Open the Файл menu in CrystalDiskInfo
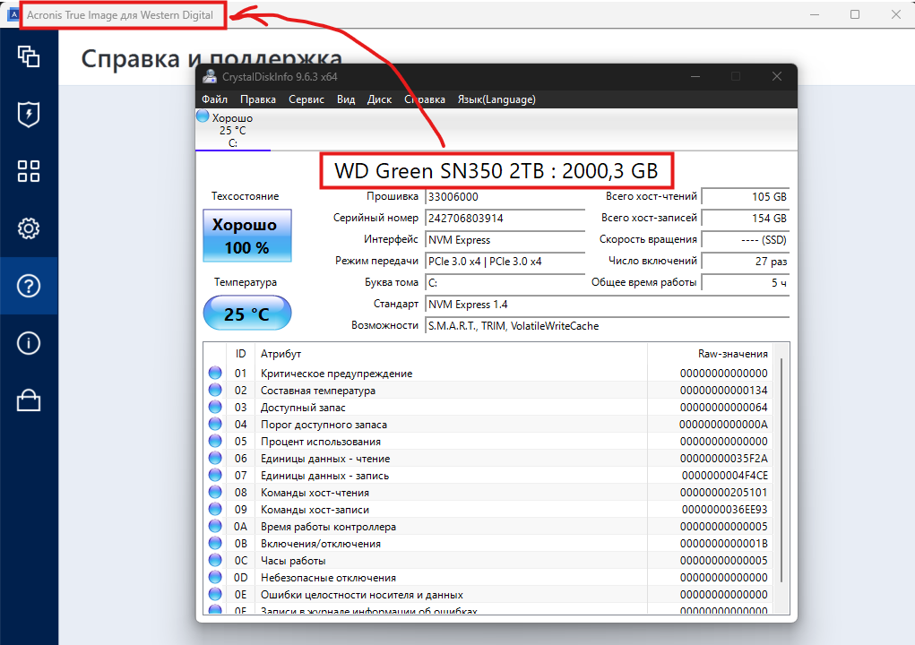This screenshot has width=915, height=645. (x=214, y=99)
